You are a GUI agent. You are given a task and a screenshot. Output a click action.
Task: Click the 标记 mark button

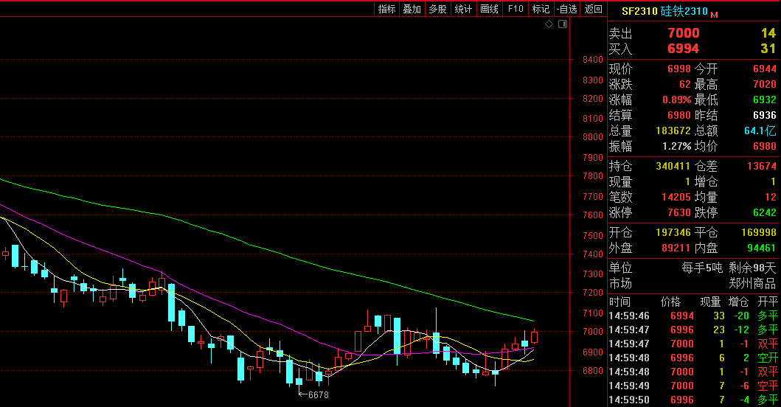click(541, 9)
